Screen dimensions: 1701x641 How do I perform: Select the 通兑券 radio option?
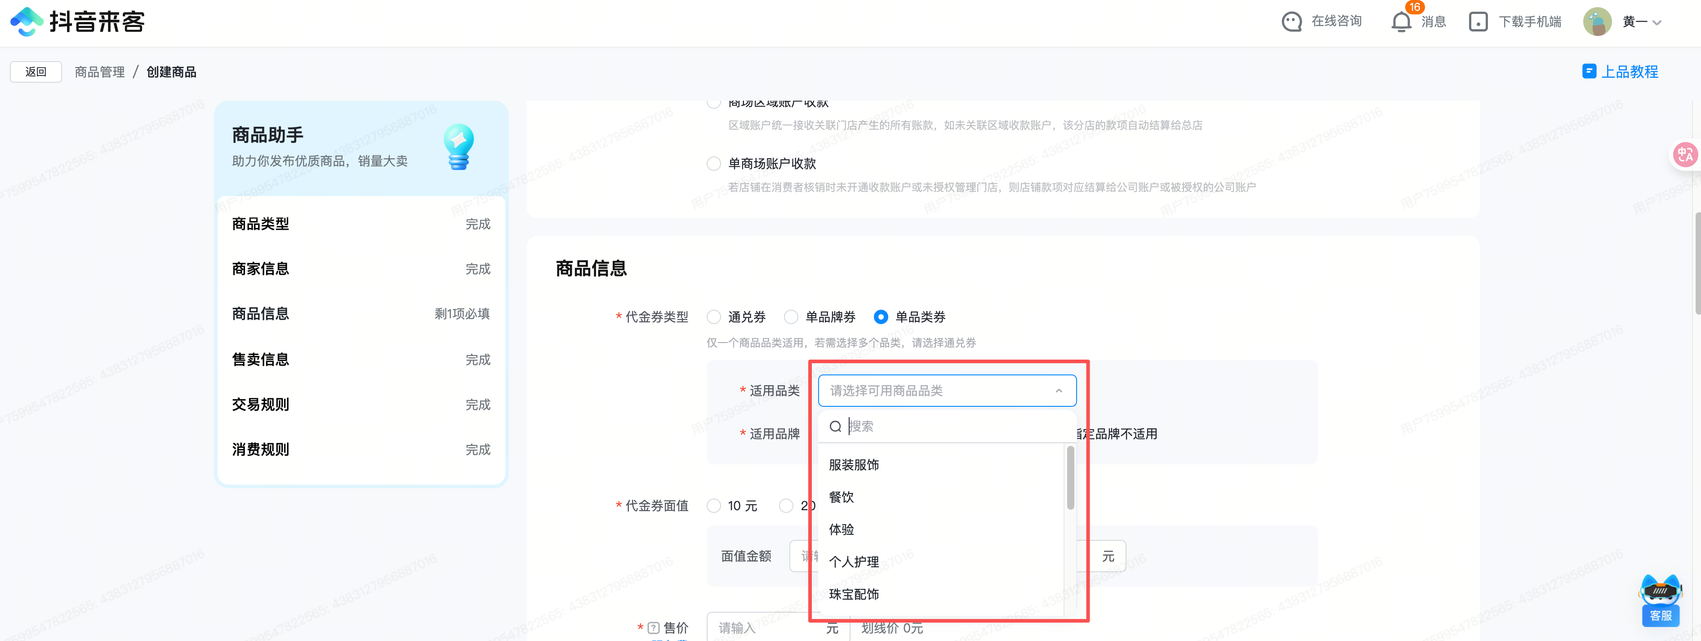pyautogui.click(x=714, y=317)
